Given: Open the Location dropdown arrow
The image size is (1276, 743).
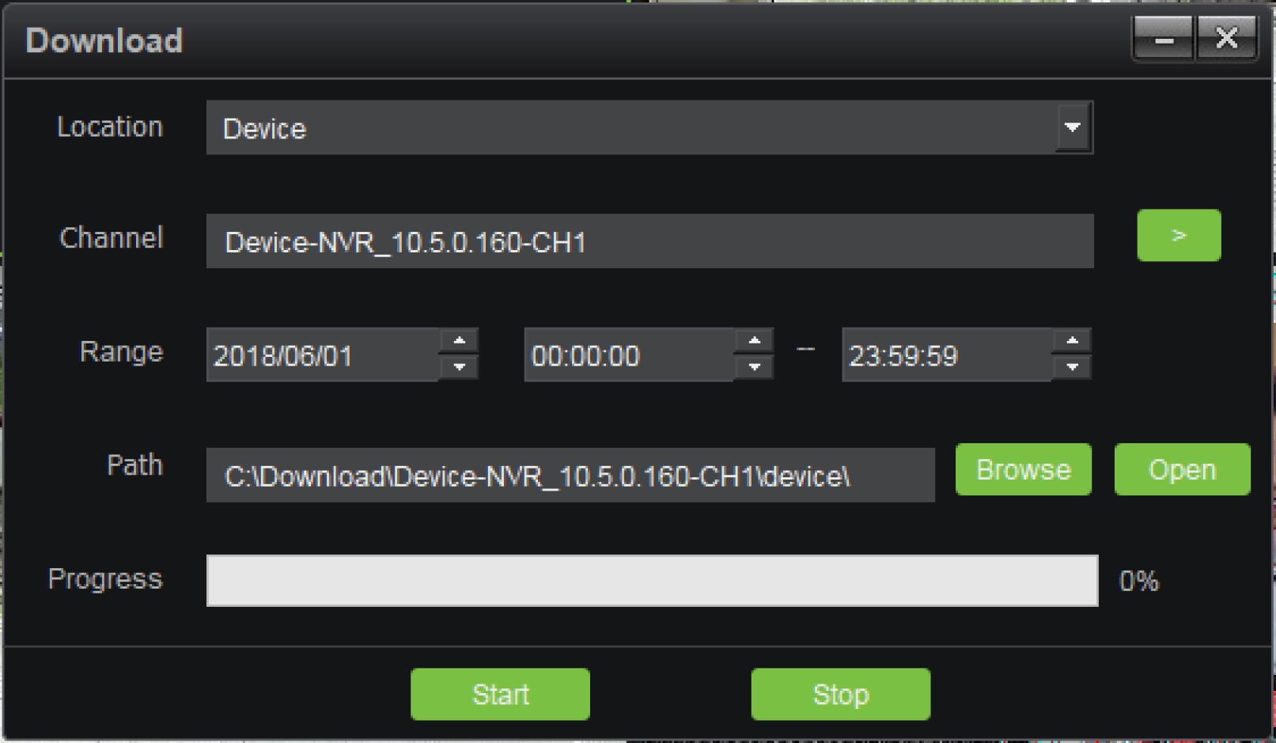Looking at the screenshot, I should pyautogui.click(x=1073, y=127).
